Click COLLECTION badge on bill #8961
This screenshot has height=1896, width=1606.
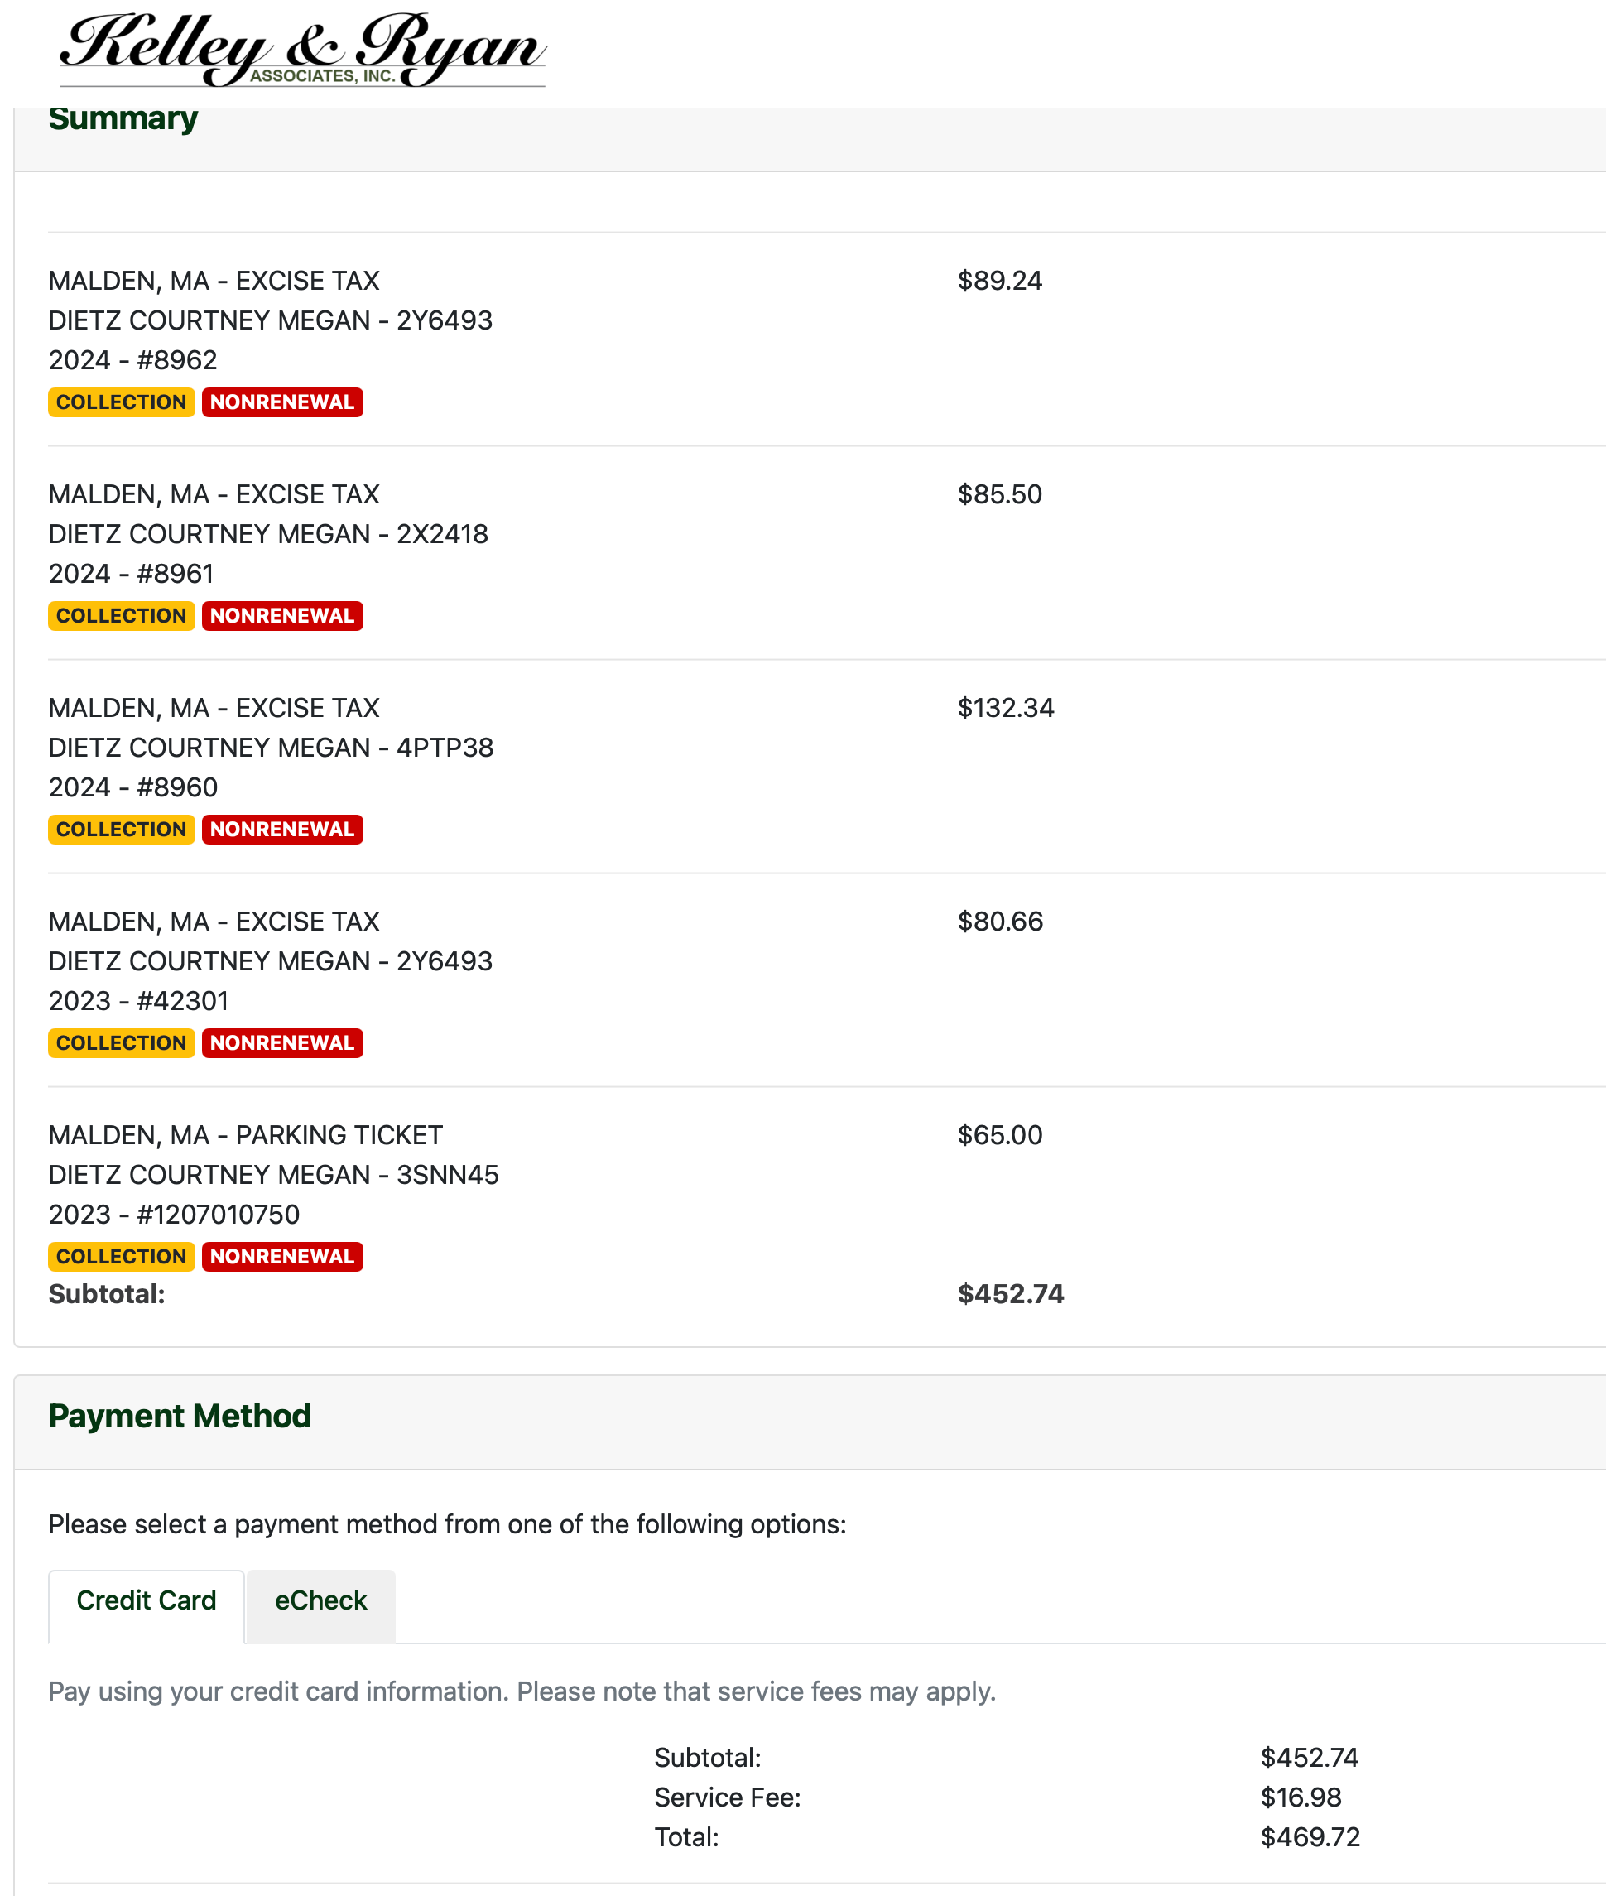pyautogui.click(x=121, y=616)
